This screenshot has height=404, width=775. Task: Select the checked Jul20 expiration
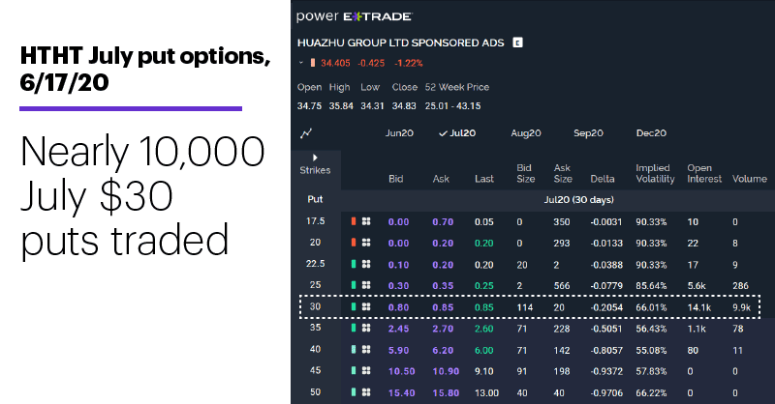click(457, 133)
